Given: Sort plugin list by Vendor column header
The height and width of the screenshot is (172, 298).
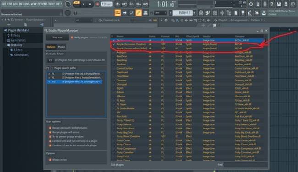Looking at the screenshot, I should (207, 36).
